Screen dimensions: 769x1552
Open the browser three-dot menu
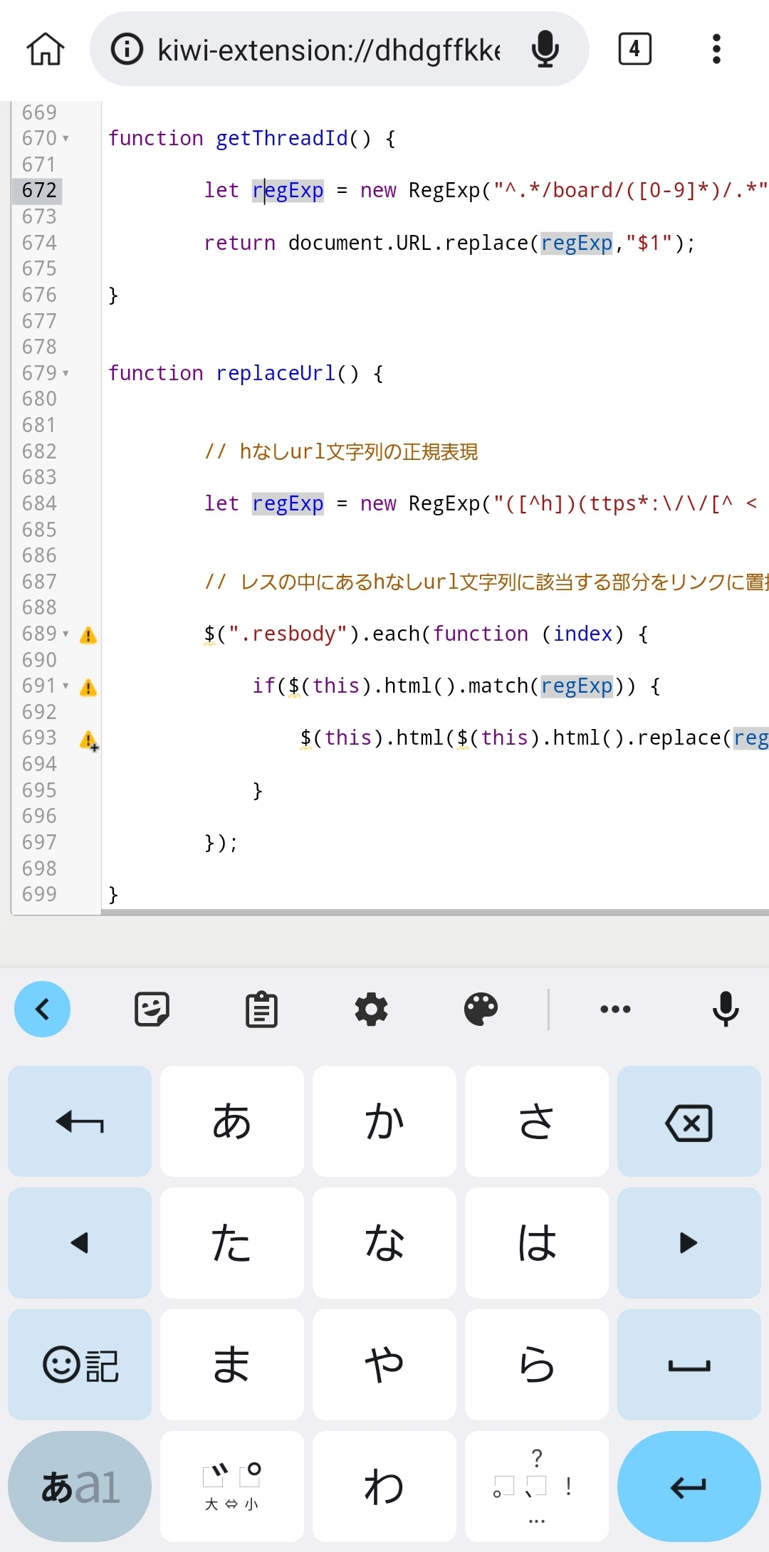pos(716,49)
